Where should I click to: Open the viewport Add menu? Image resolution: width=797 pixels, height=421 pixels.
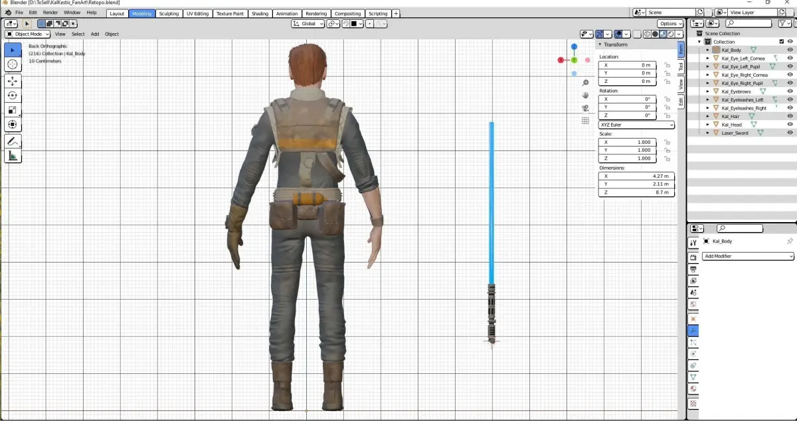point(95,34)
